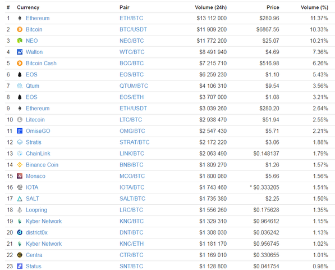The image size is (335, 270).
Task: Click the Loopring logo icon
Action: (x=20, y=210)
